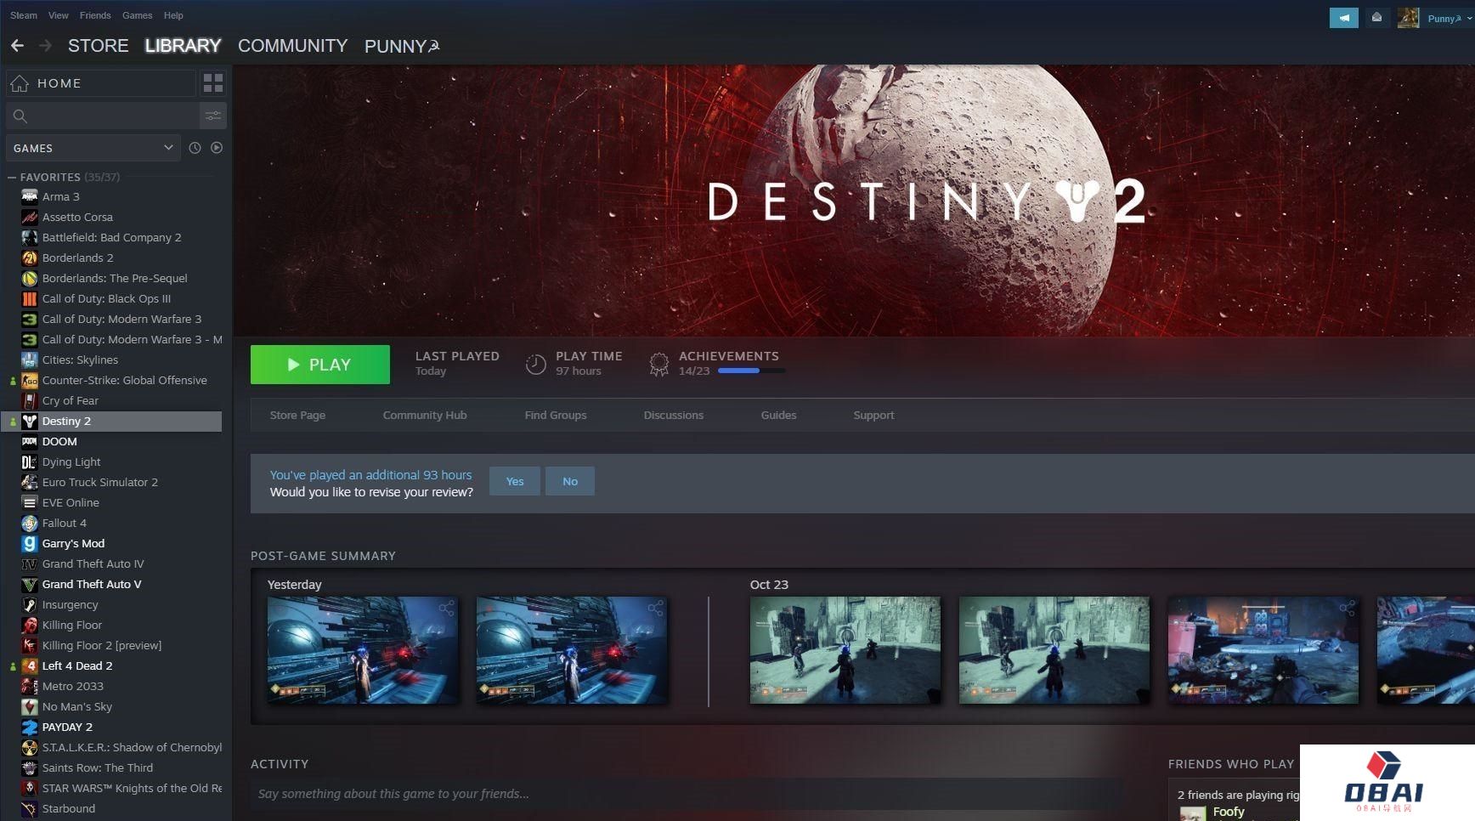Select PAYDAY 2 game icon
Viewport: 1475px width, 821px height.
tap(30, 727)
